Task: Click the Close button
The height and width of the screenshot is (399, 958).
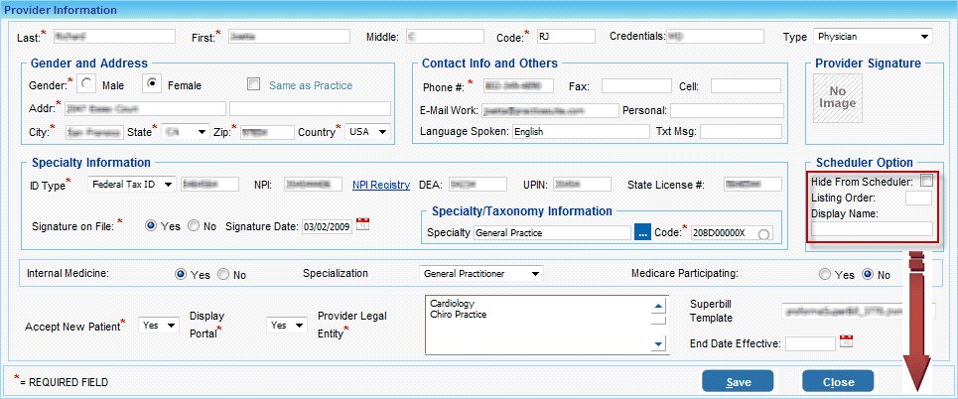Action: [837, 382]
